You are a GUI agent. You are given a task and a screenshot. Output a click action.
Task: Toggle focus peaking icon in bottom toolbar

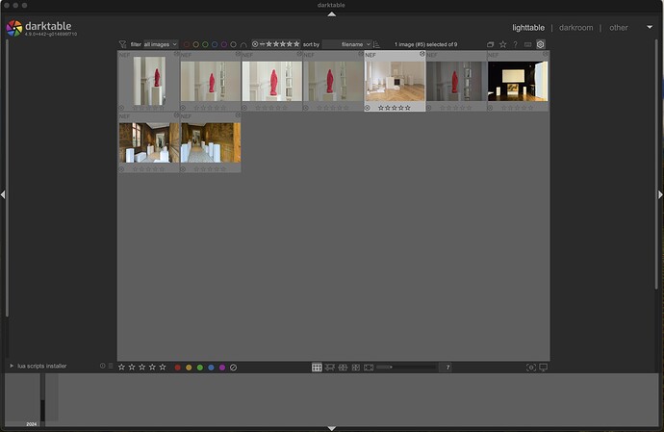[x=530, y=368]
